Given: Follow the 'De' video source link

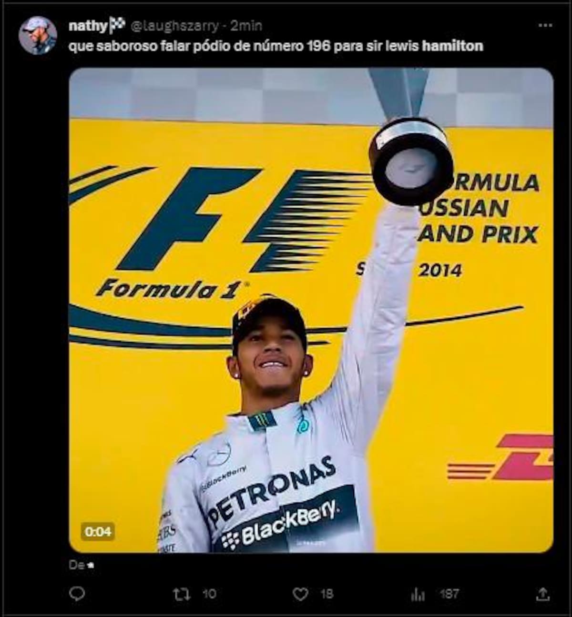Looking at the screenshot, I should point(82,565).
